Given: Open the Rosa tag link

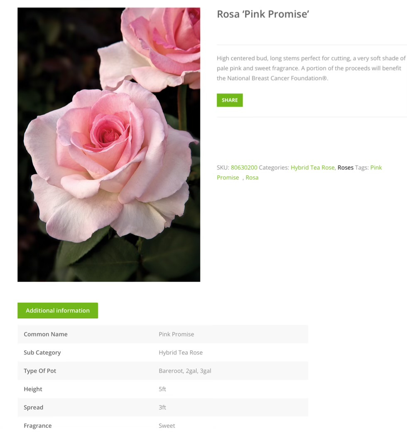Looking at the screenshot, I should pyautogui.click(x=252, y=178).
